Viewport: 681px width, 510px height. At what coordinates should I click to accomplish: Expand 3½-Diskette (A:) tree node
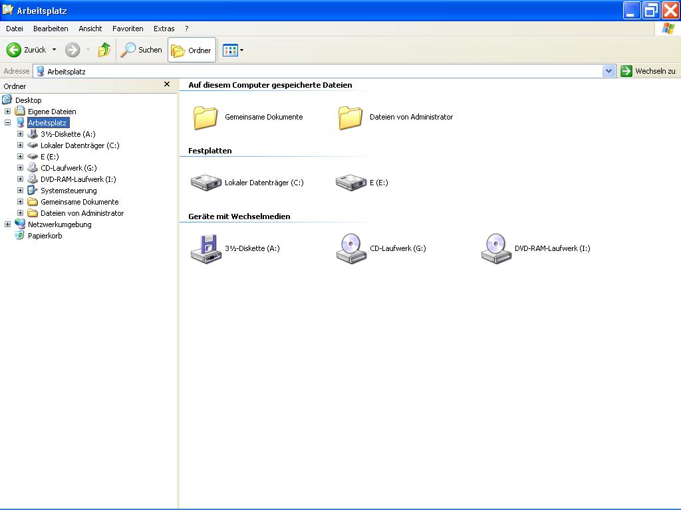tap(20, 134)
